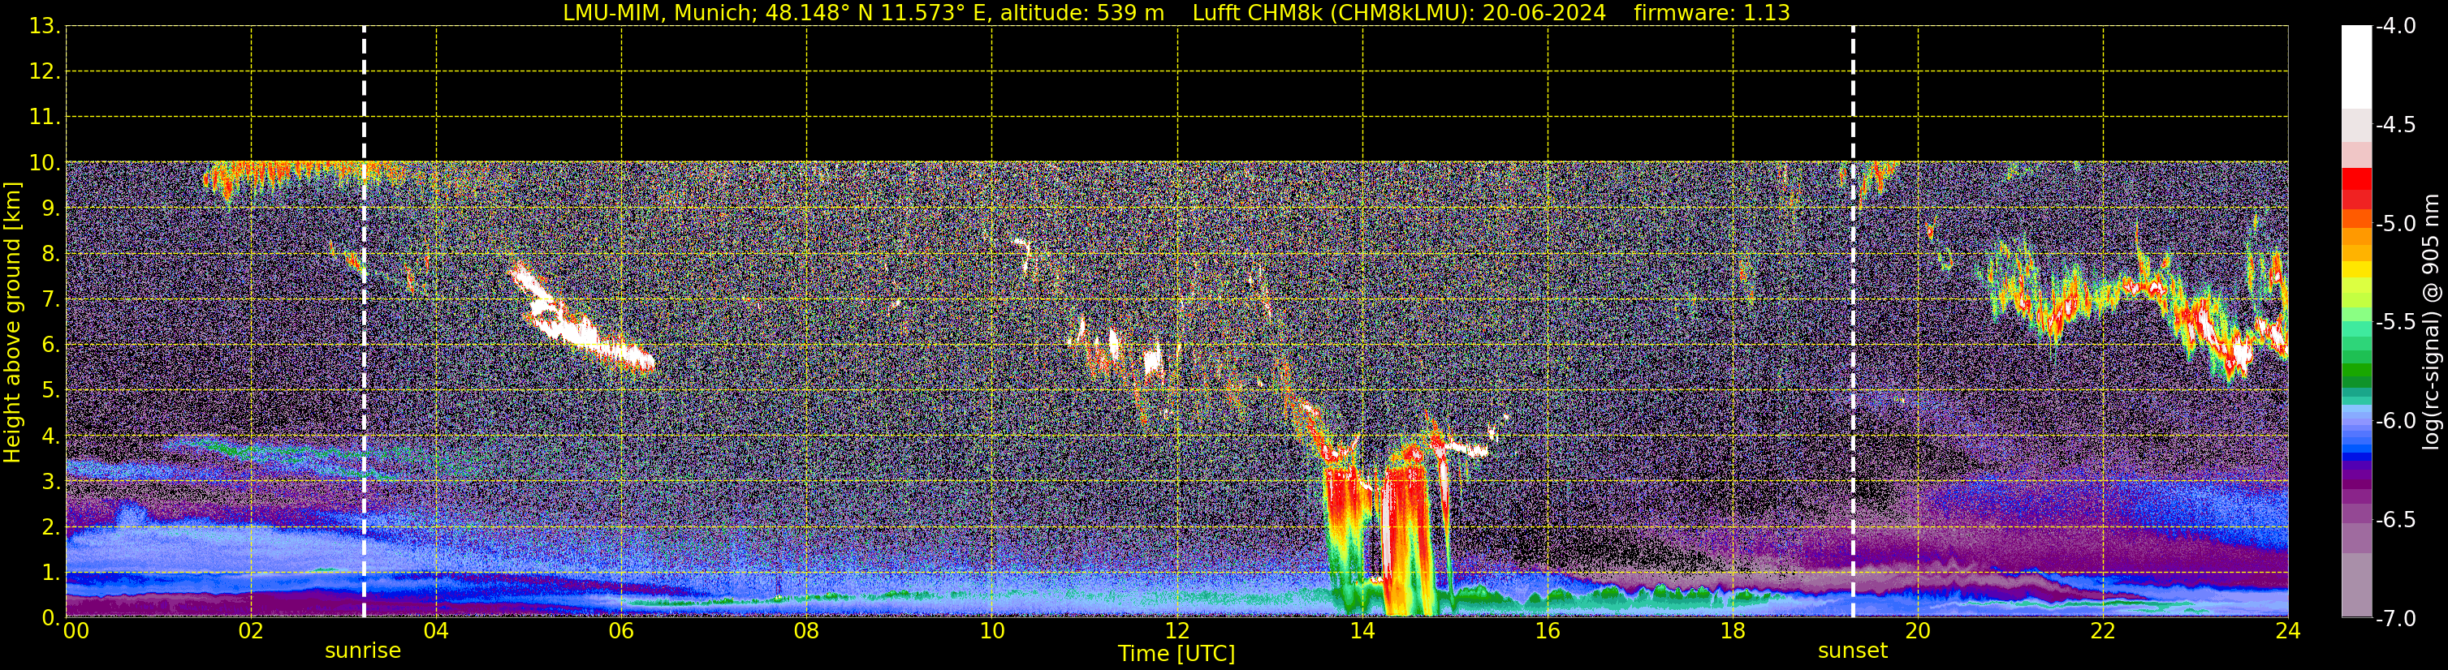Click the time tick label '12'
2448x670 pixels.
(1177, 631)
